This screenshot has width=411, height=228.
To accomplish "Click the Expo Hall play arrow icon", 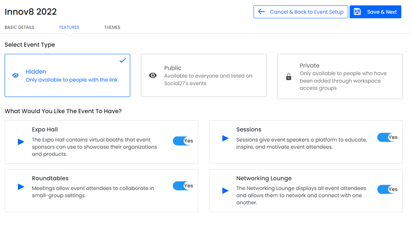I will coord(21,142).
